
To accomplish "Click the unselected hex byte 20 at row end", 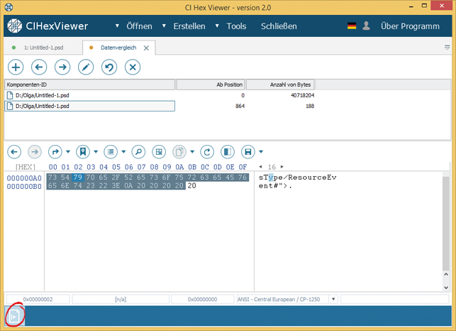I will pyautogui.click(x=191, y=185).
